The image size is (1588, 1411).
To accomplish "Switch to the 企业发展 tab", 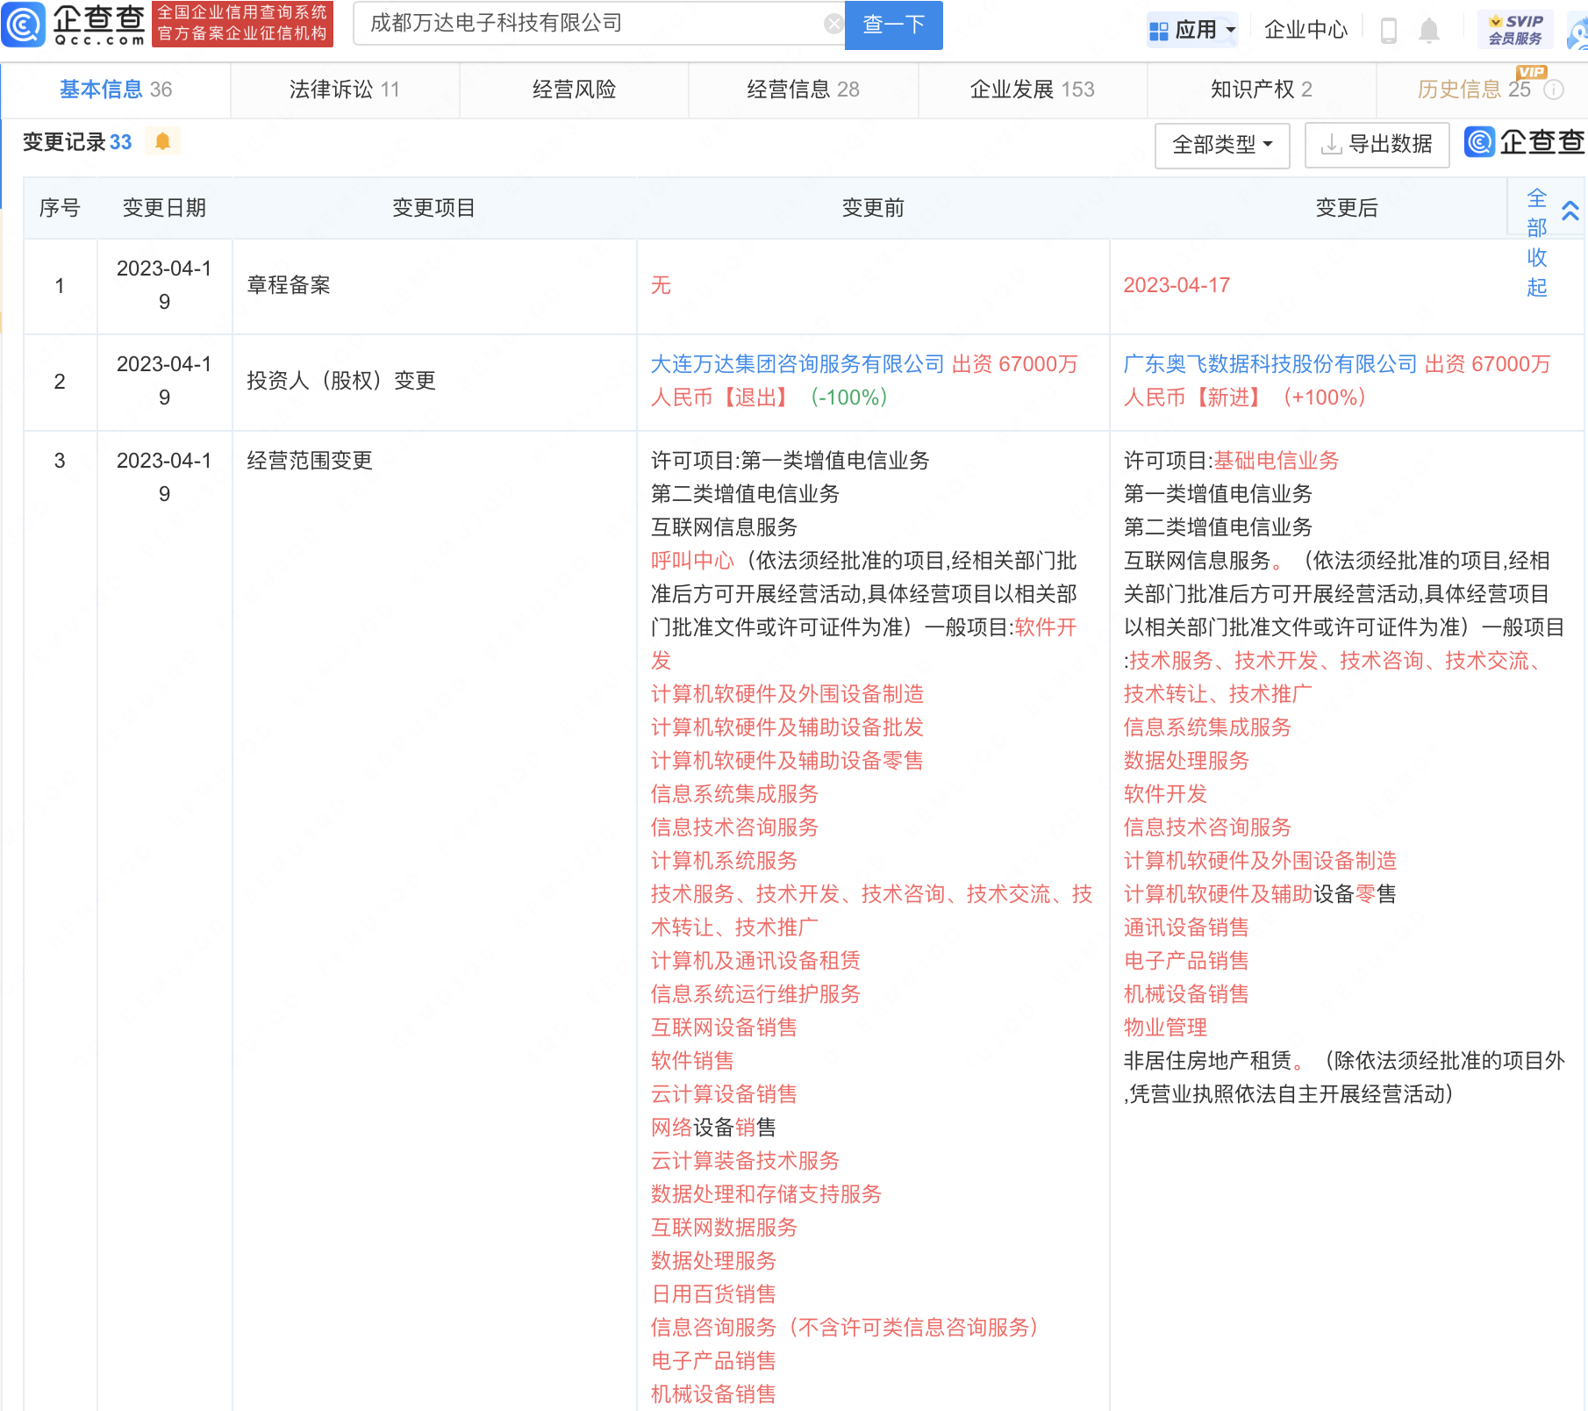I will tap(1033, 90).
